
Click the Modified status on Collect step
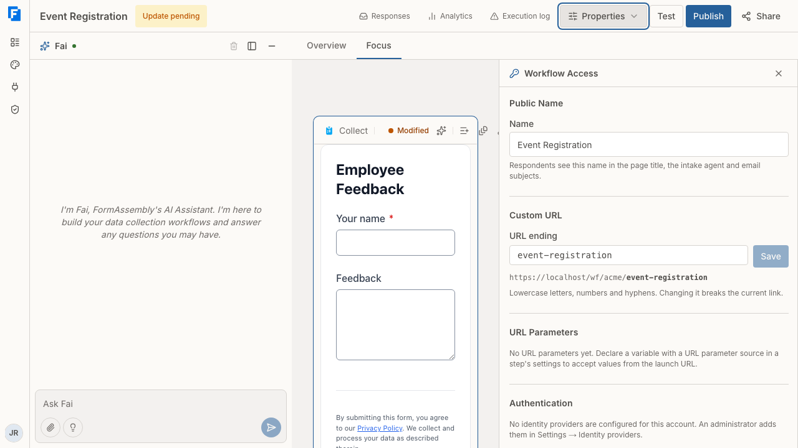[x=408, y=131]
